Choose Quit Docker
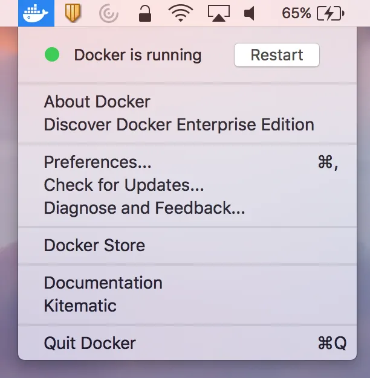Screen dimensions: 370x378 pos(187,343)
